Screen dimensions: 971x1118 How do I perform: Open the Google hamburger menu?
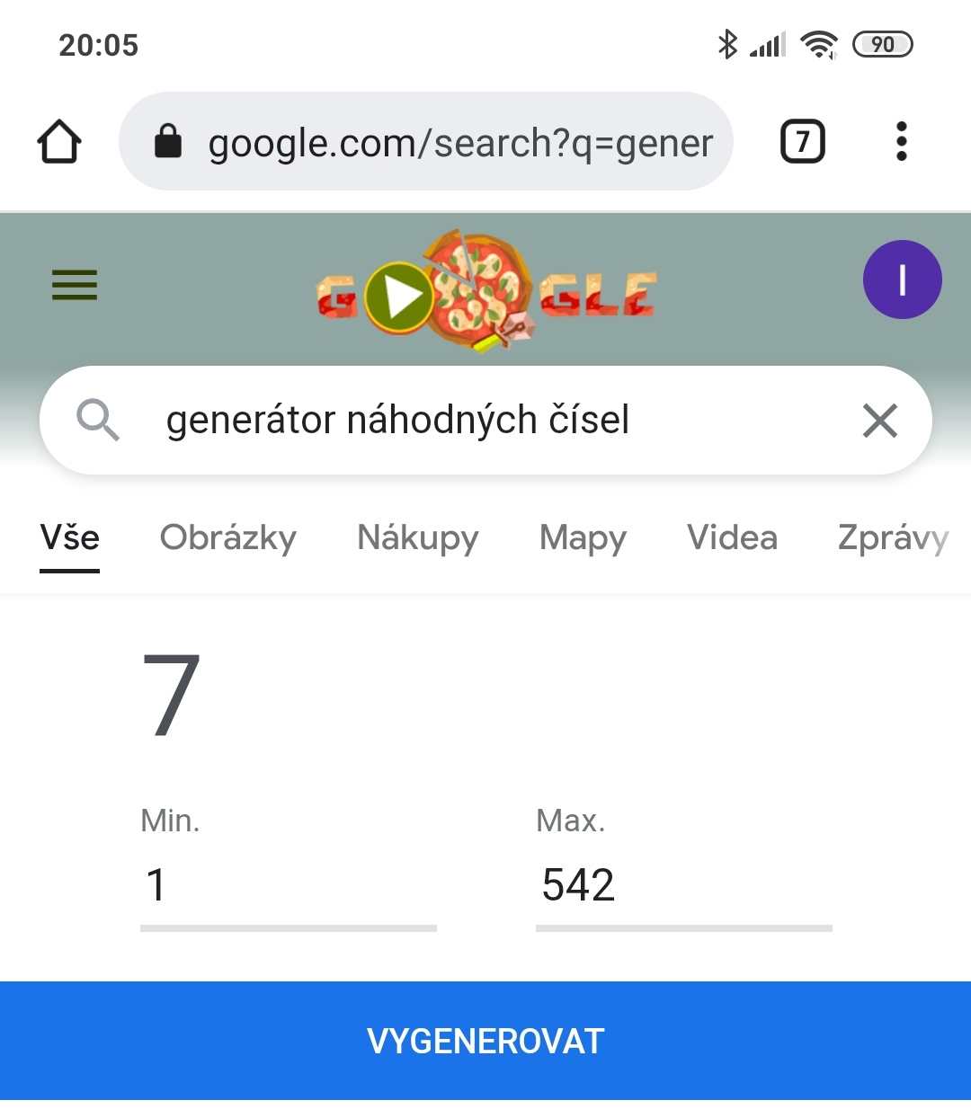click(x=75, y=285)
